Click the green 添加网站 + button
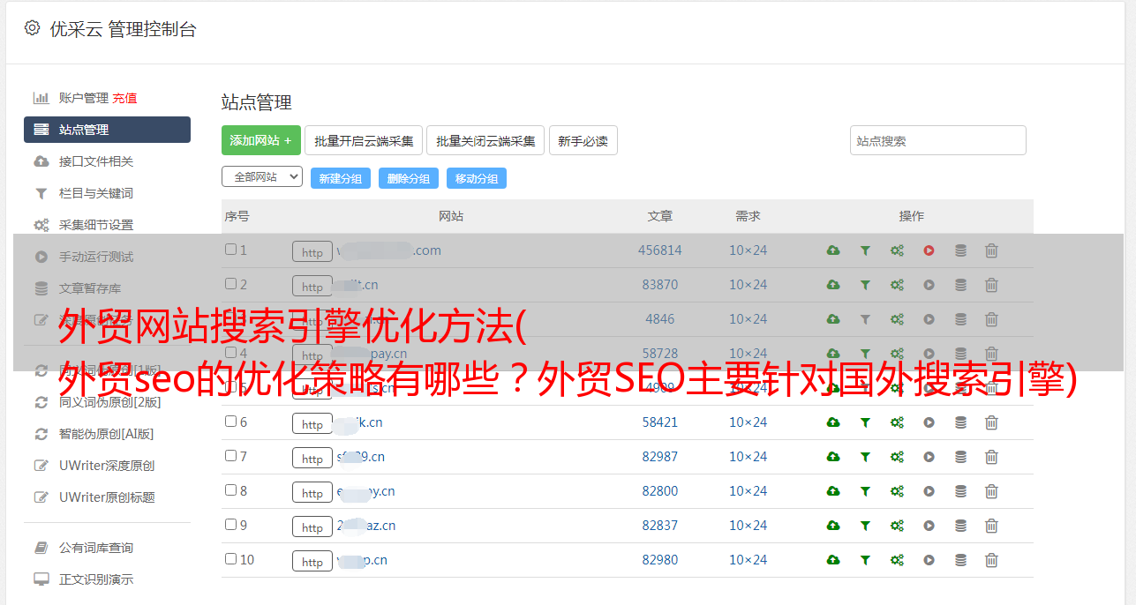The image size is (1136, 605). (x=261, y=140)
